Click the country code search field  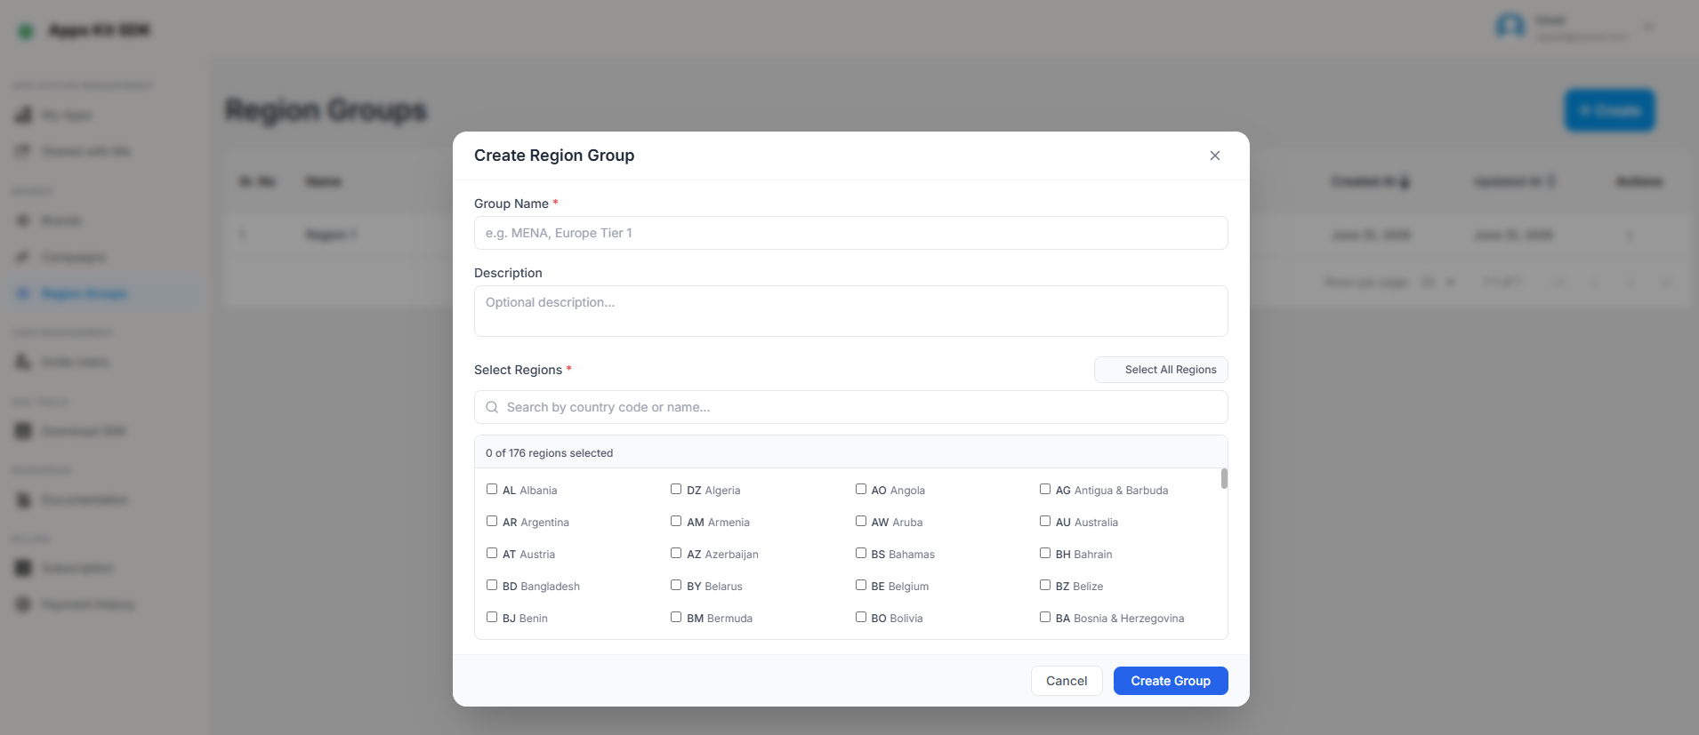pyautogui.click(x=851, y=407)
